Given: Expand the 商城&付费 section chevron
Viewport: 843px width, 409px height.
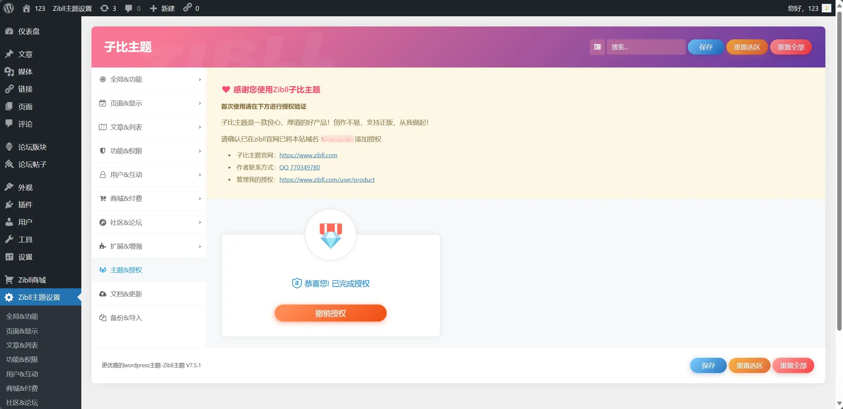Looking at the screenshot, I should pyautogui.click(x=200, y=198).
